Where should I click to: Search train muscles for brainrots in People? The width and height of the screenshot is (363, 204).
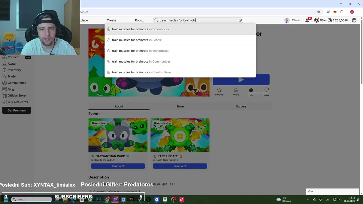(180, 40)
